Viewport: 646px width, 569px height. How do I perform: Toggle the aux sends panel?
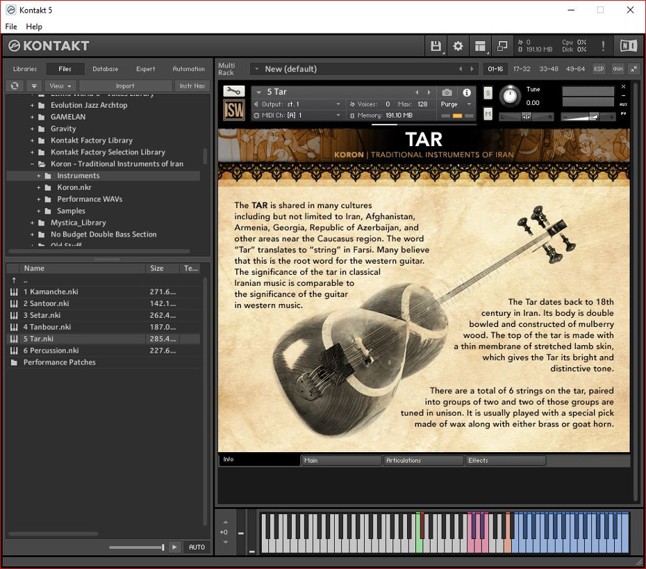[618, 69]
